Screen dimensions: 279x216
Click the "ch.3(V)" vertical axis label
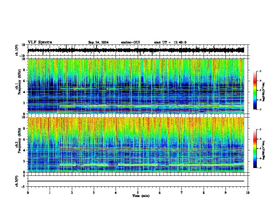coord(17,181)
